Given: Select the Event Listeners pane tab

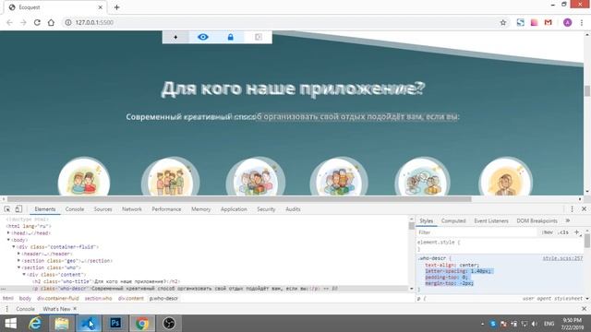Looking at the screenshot, I should point(491,221).
